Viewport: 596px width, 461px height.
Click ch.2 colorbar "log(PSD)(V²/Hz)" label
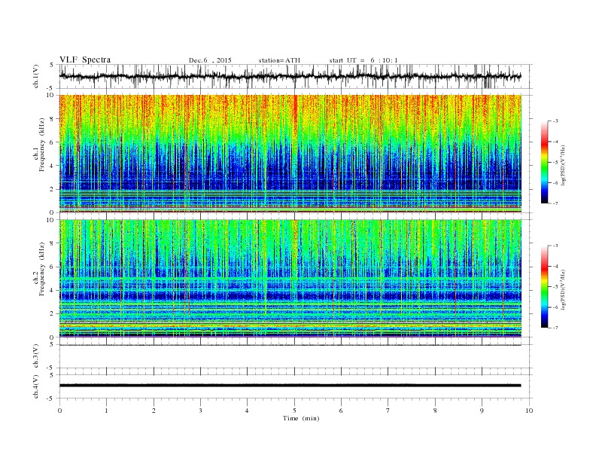tap(564, 289)
